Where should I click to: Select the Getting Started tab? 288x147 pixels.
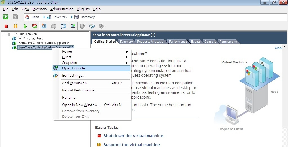[105, 42]
